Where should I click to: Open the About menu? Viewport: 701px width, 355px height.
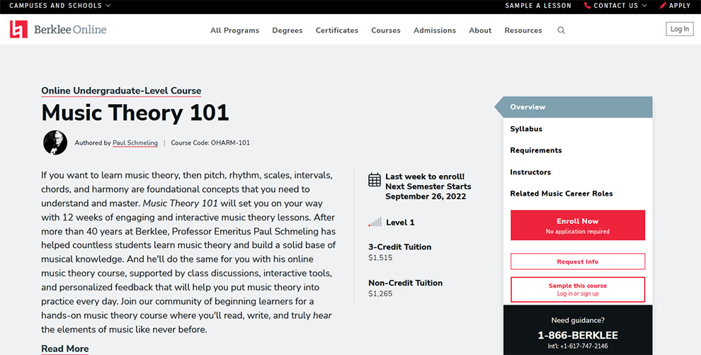tap(480, 30)
